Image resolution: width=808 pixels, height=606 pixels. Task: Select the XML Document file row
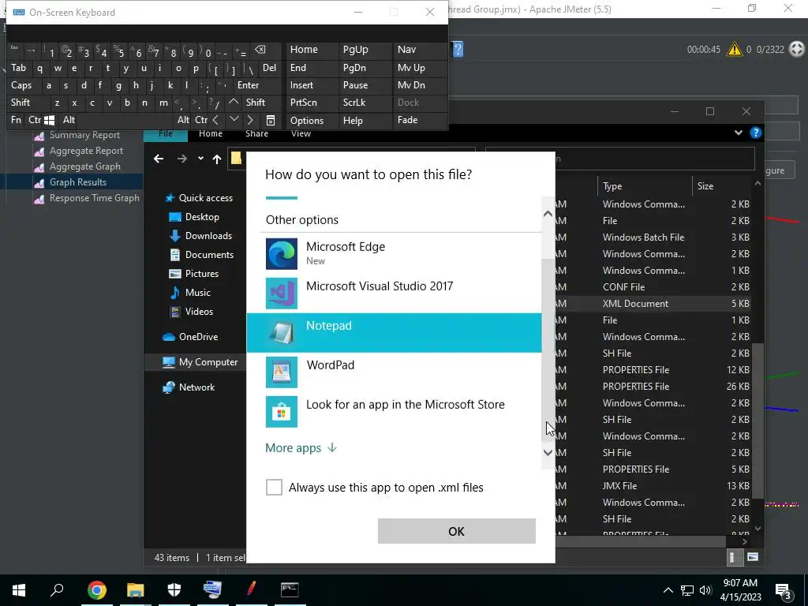[654, 304]
